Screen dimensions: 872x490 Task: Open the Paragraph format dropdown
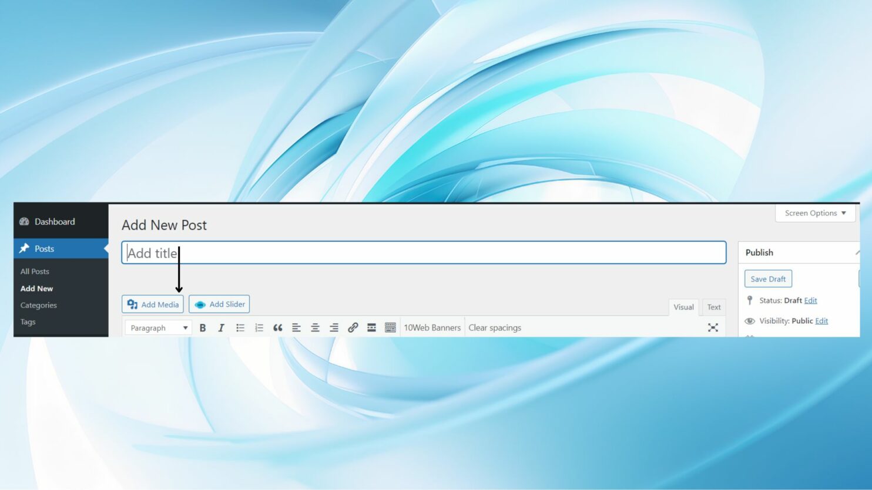coord(159,328)
